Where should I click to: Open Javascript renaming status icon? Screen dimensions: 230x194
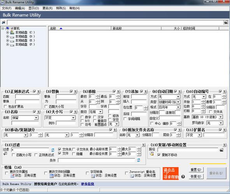pos(132,176)
